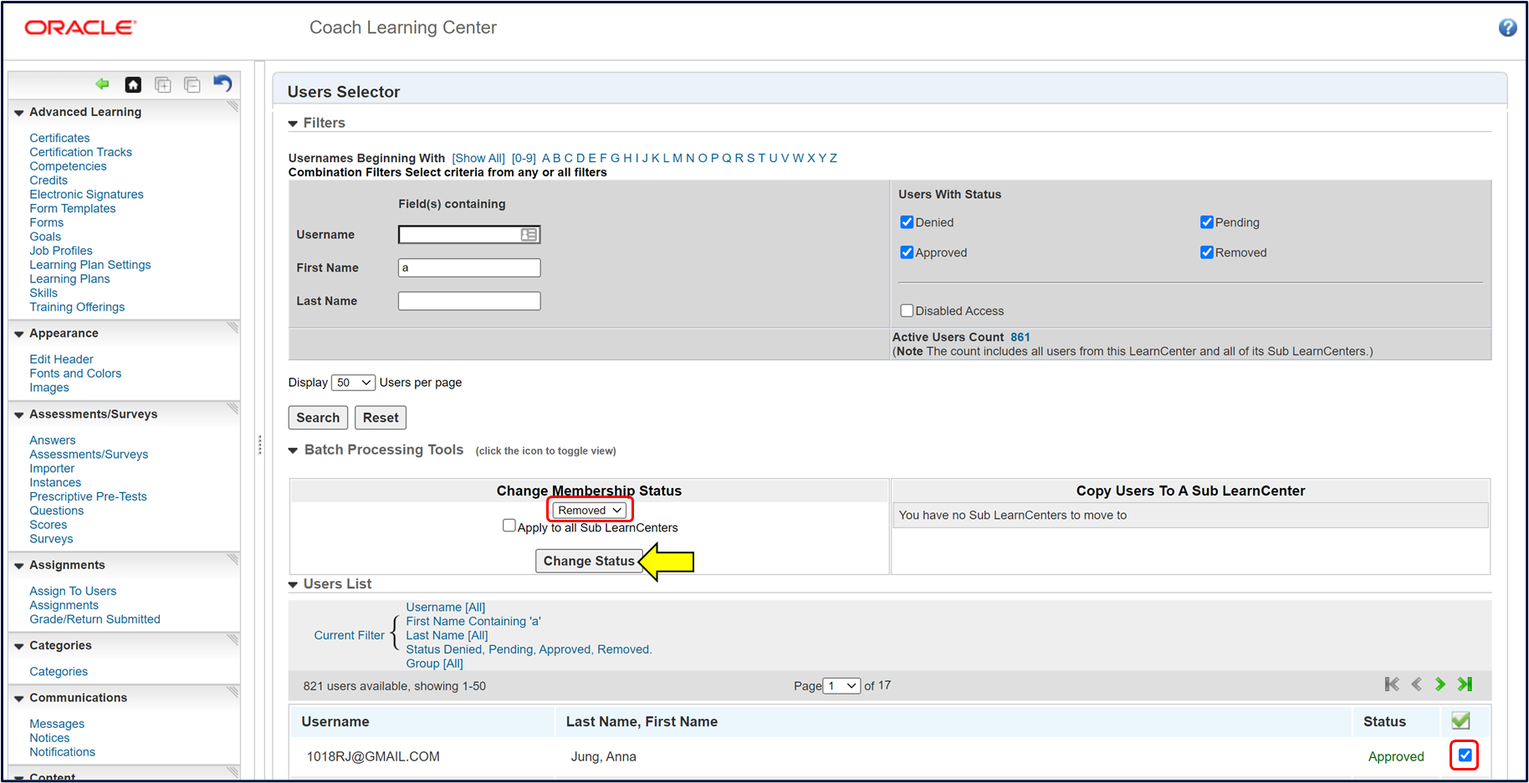The height and width of the screenshot is (783, 1529).
Task: Collapse the Advanced Learning menu group
Action: click(x=18, y=113)
